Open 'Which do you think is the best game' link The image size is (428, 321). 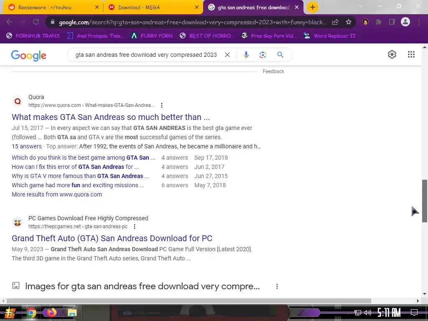pyautogui.click(x=83, y=158)
